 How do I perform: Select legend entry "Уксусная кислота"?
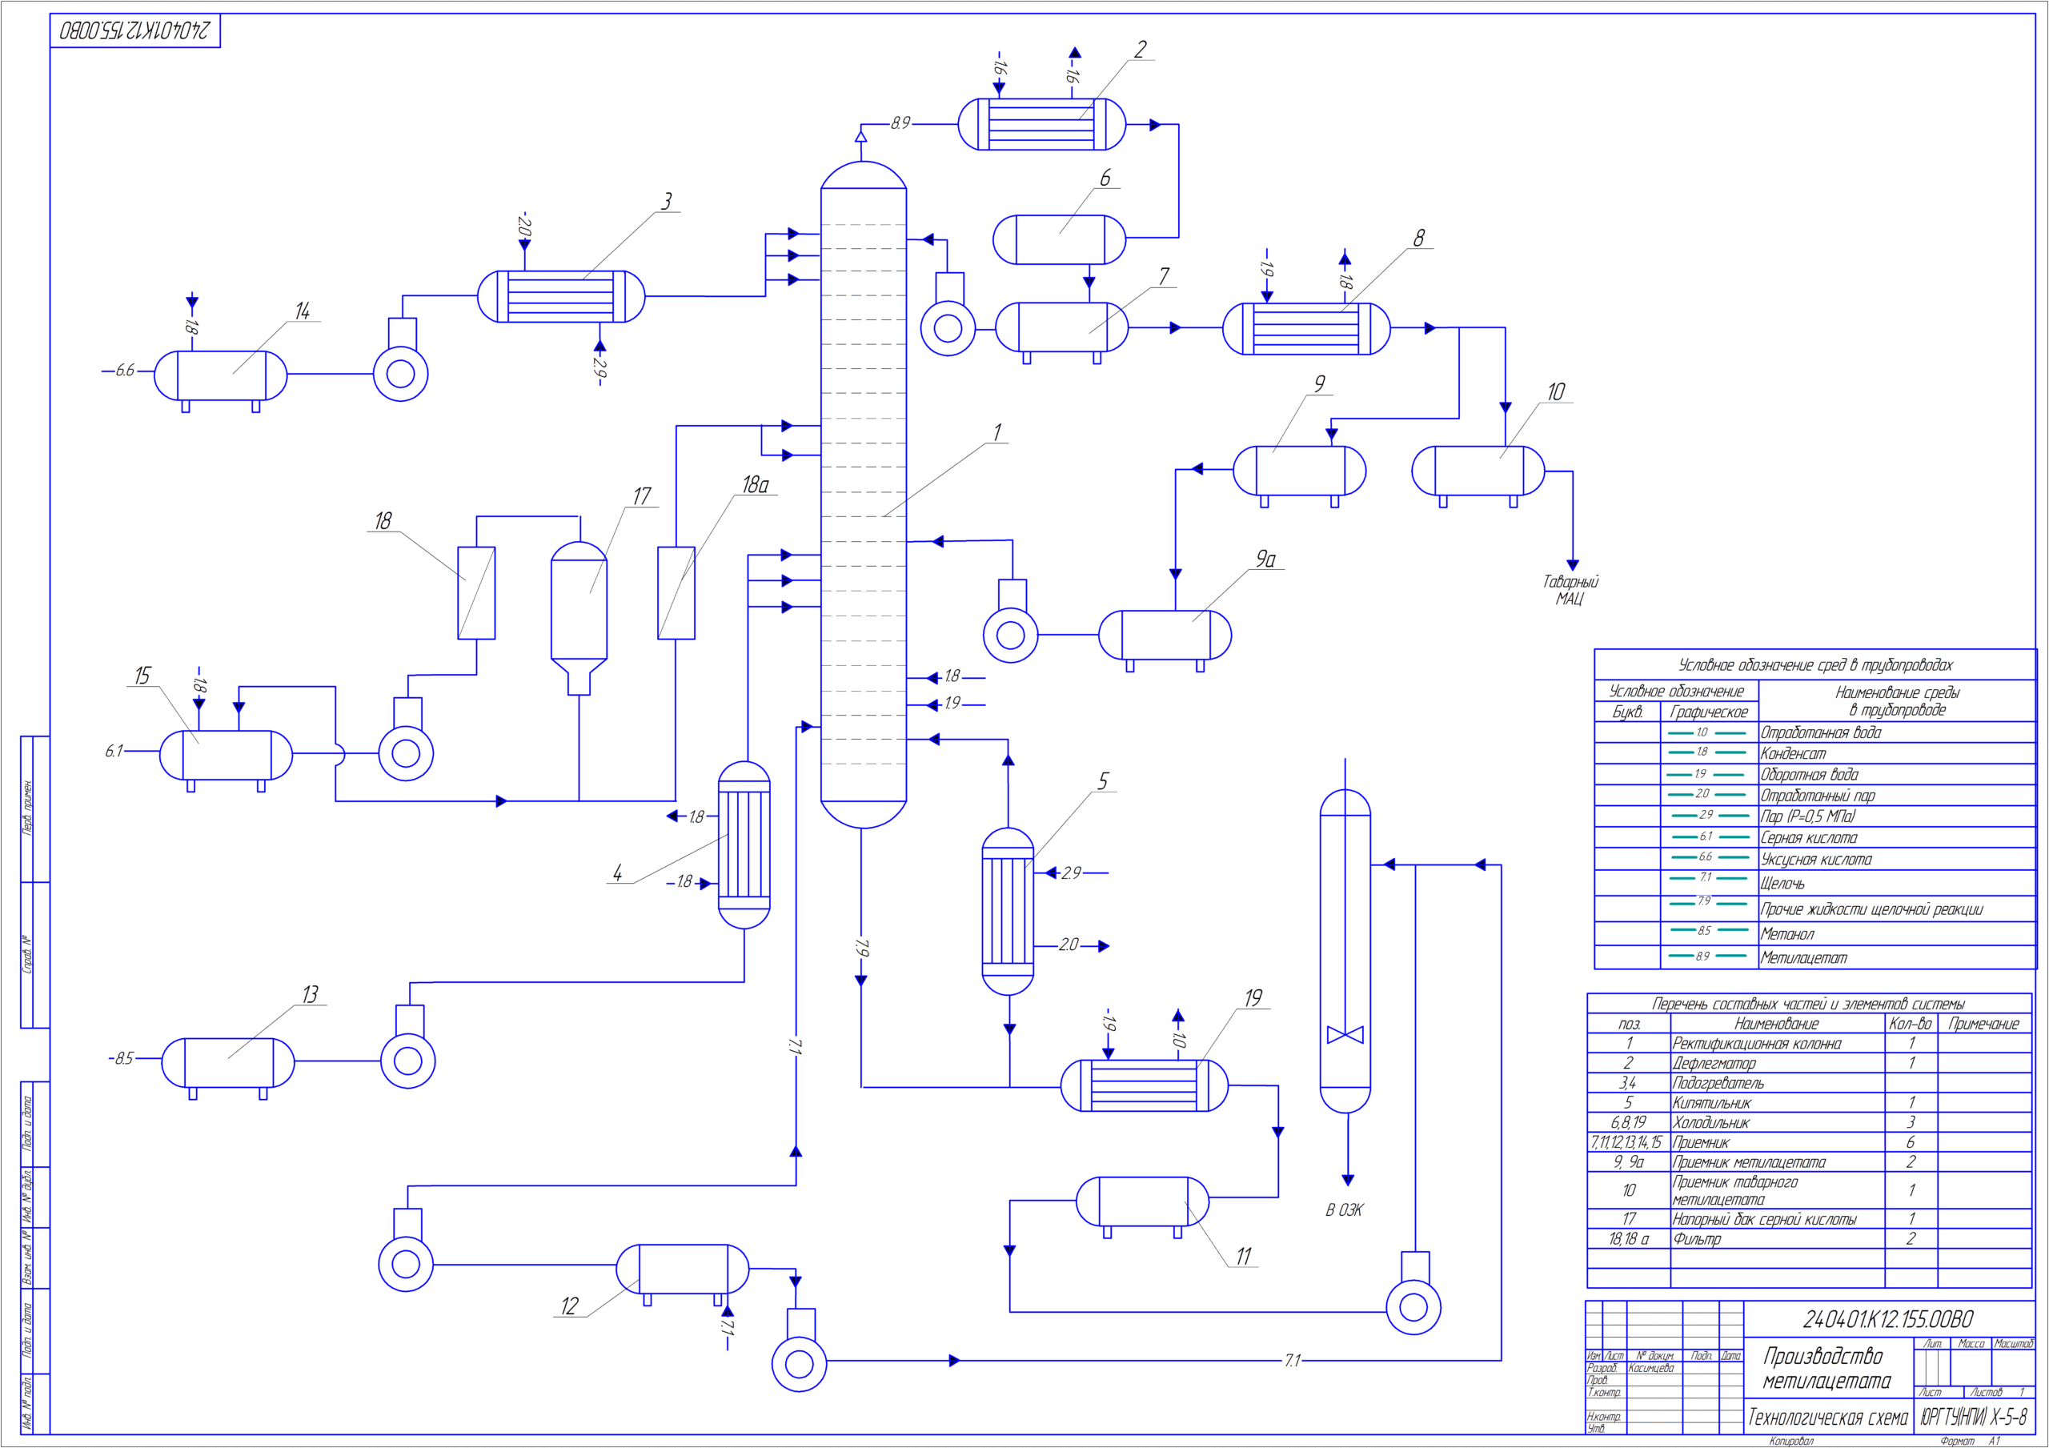click(x=1816, y=860)
